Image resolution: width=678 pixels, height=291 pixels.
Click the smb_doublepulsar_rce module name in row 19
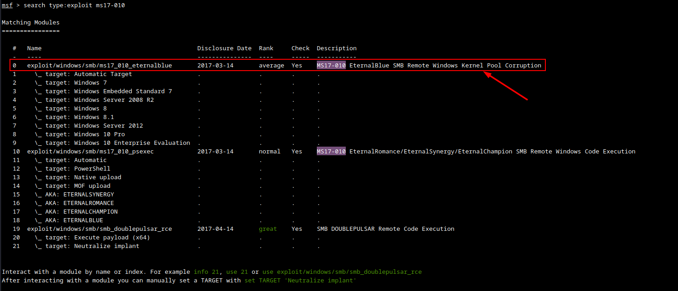click(99, 229)
